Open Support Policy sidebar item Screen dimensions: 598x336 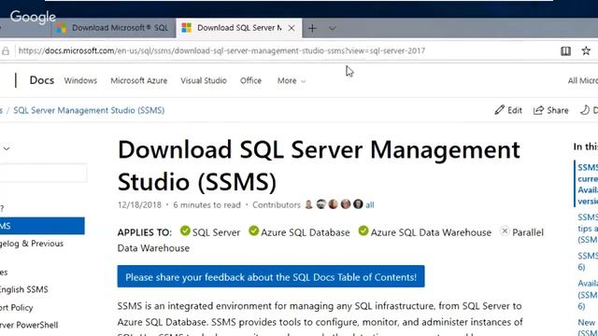tap(17, 307)
